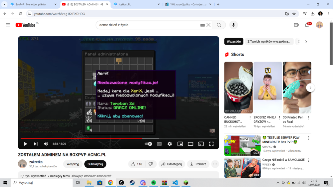Toggle subtitles in the player
This screenshot has height=187, width=333.
159,144
